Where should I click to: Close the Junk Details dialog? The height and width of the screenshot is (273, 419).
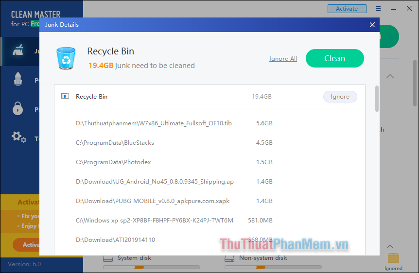(x=372, y=25)
